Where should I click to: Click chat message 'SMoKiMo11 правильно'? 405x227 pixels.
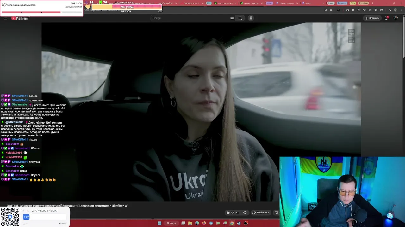[22, 100]
